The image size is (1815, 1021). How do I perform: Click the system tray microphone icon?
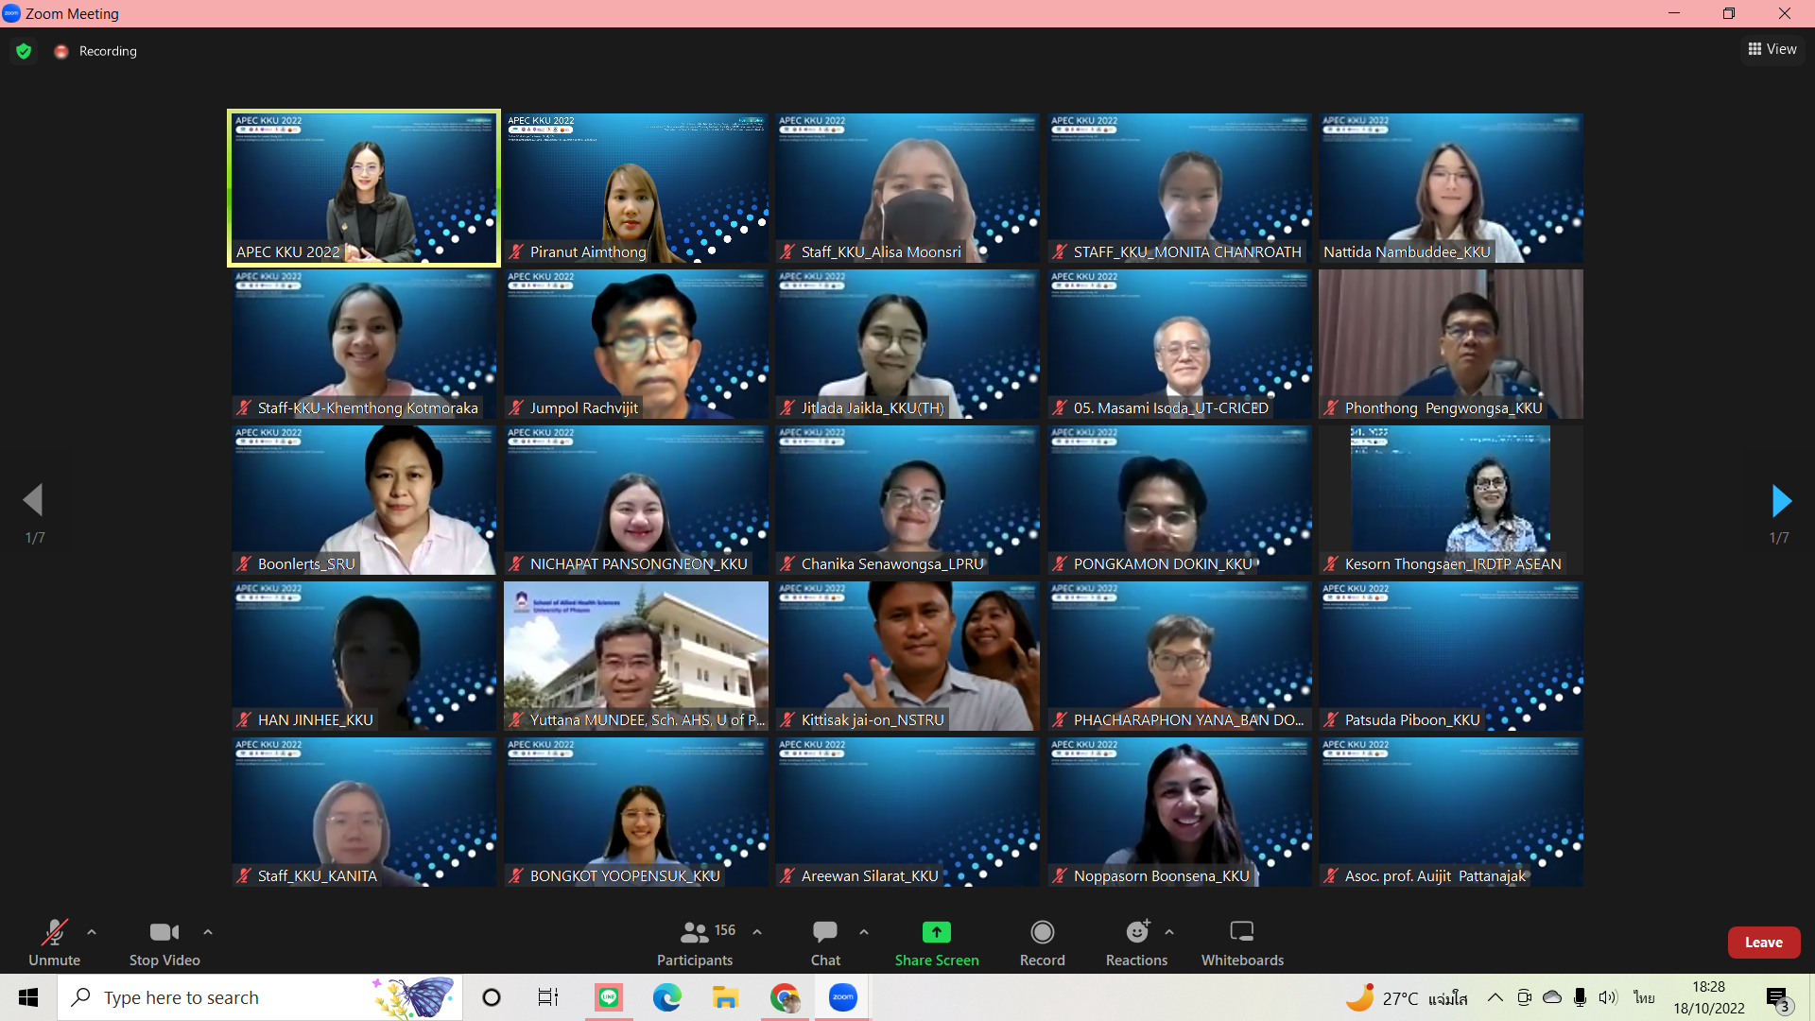(1580, 997)
